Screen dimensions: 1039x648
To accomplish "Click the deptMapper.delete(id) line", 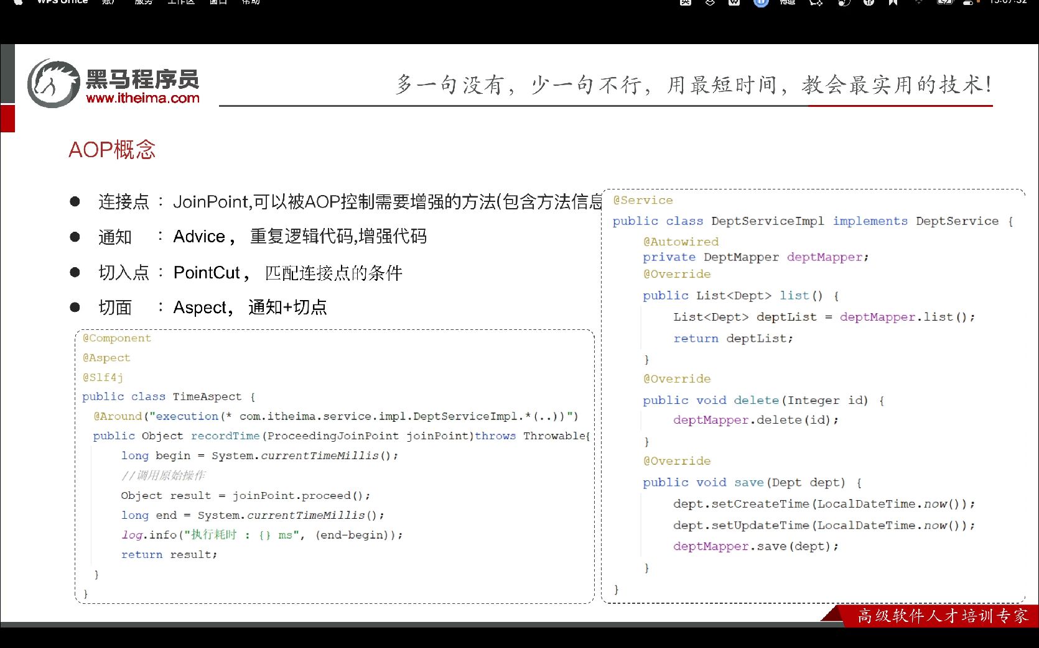I will click(x=755, y=420).
